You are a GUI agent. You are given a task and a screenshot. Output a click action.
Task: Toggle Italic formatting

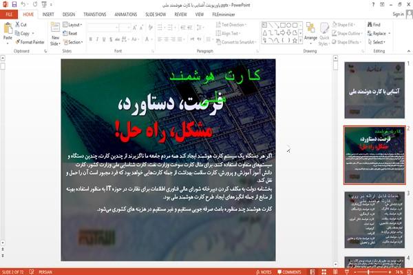[97, 39]
